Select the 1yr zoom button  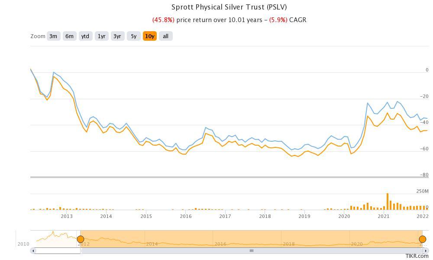coord(101,36)
